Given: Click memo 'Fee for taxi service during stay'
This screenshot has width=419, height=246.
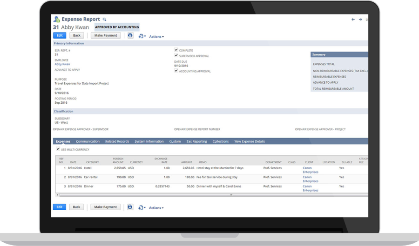Looking at the screenshot, I should pos(217,177).
